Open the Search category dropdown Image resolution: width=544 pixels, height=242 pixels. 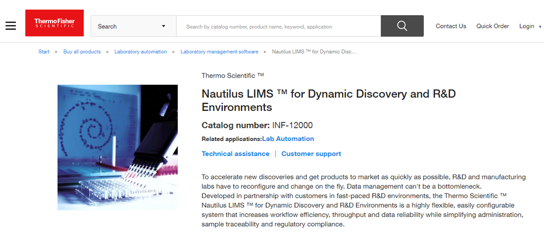click(134, 26)
